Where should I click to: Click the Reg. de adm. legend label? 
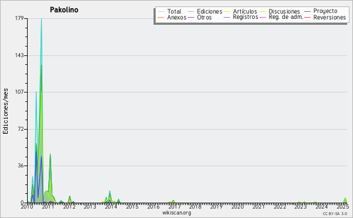[x=286, y=17]
